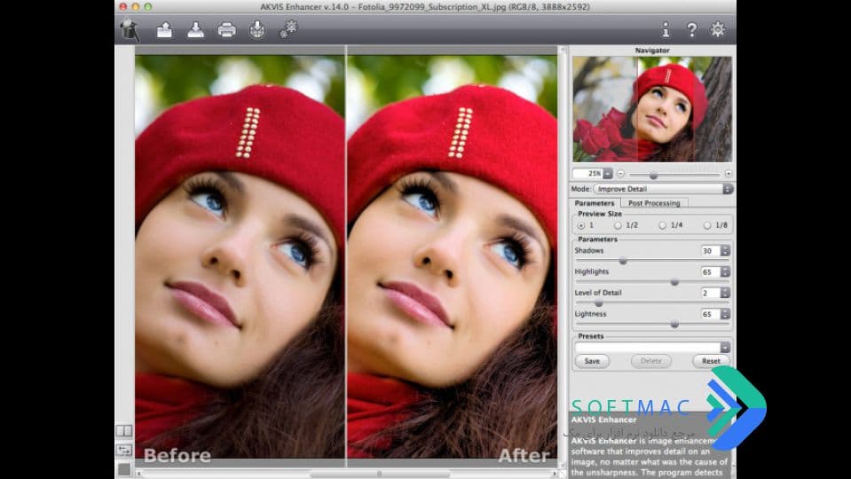The image size is (851, 479).
Task: Click the gray square icon in left strip
Action: pyautogui.click(x=123, y=468)
